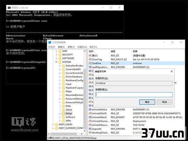Collapse the SYSTEM registry key
Image resolution: width=188 pixels, height=141 pixels.
click(x=56, y=62)
